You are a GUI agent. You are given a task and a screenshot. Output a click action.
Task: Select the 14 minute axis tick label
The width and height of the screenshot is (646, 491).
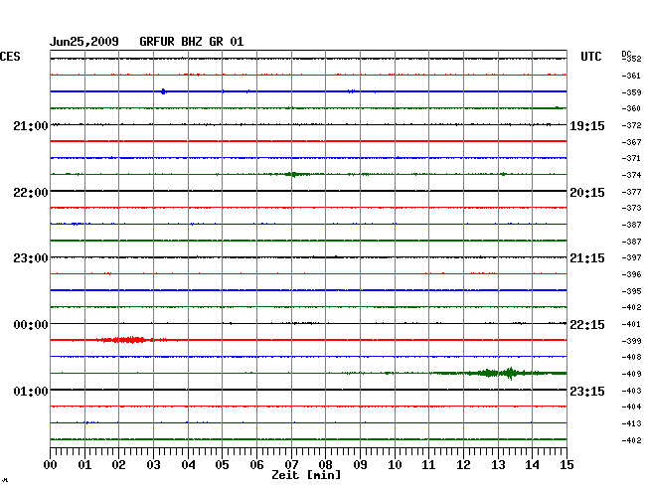(532, 465)
